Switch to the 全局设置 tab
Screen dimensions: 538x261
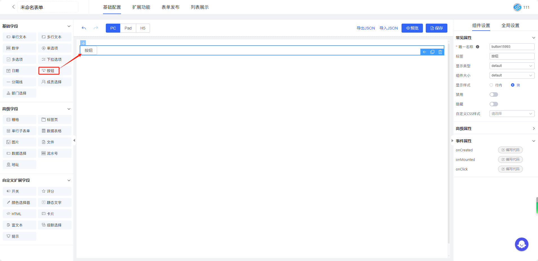(x=510, y=26)
